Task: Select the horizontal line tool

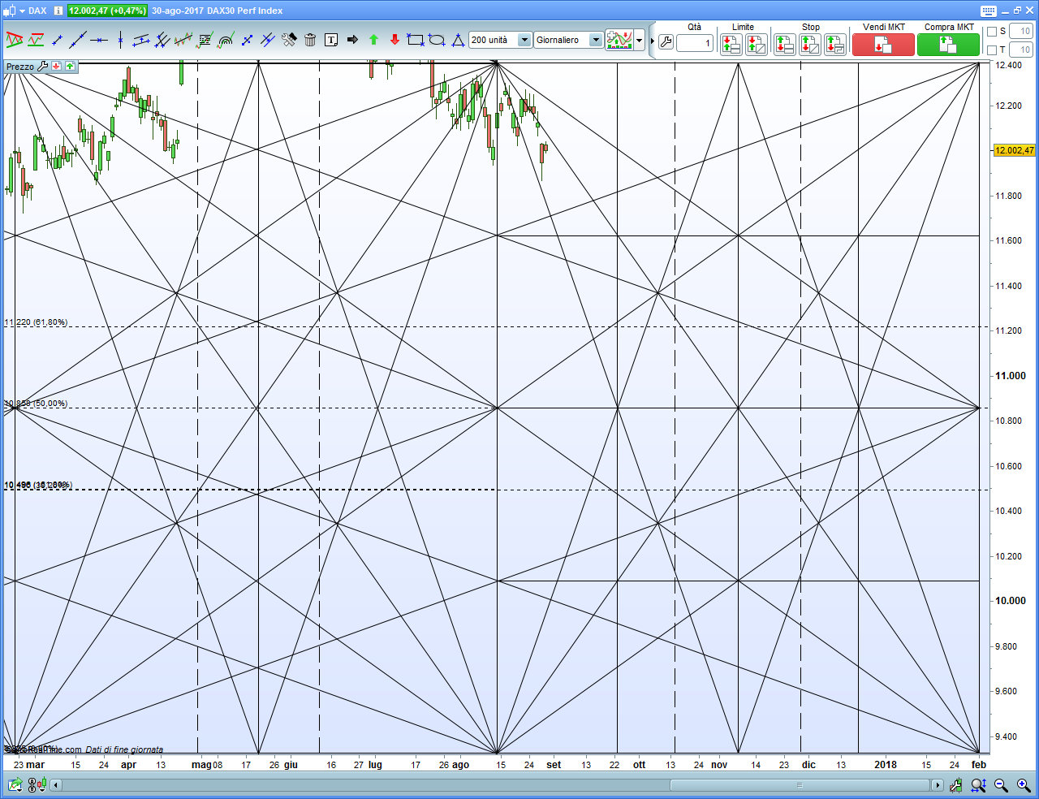Action: coord(99,40)
